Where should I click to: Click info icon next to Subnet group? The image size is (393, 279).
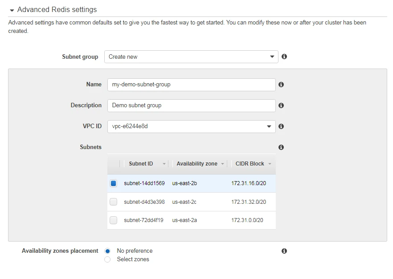(284, 57)
